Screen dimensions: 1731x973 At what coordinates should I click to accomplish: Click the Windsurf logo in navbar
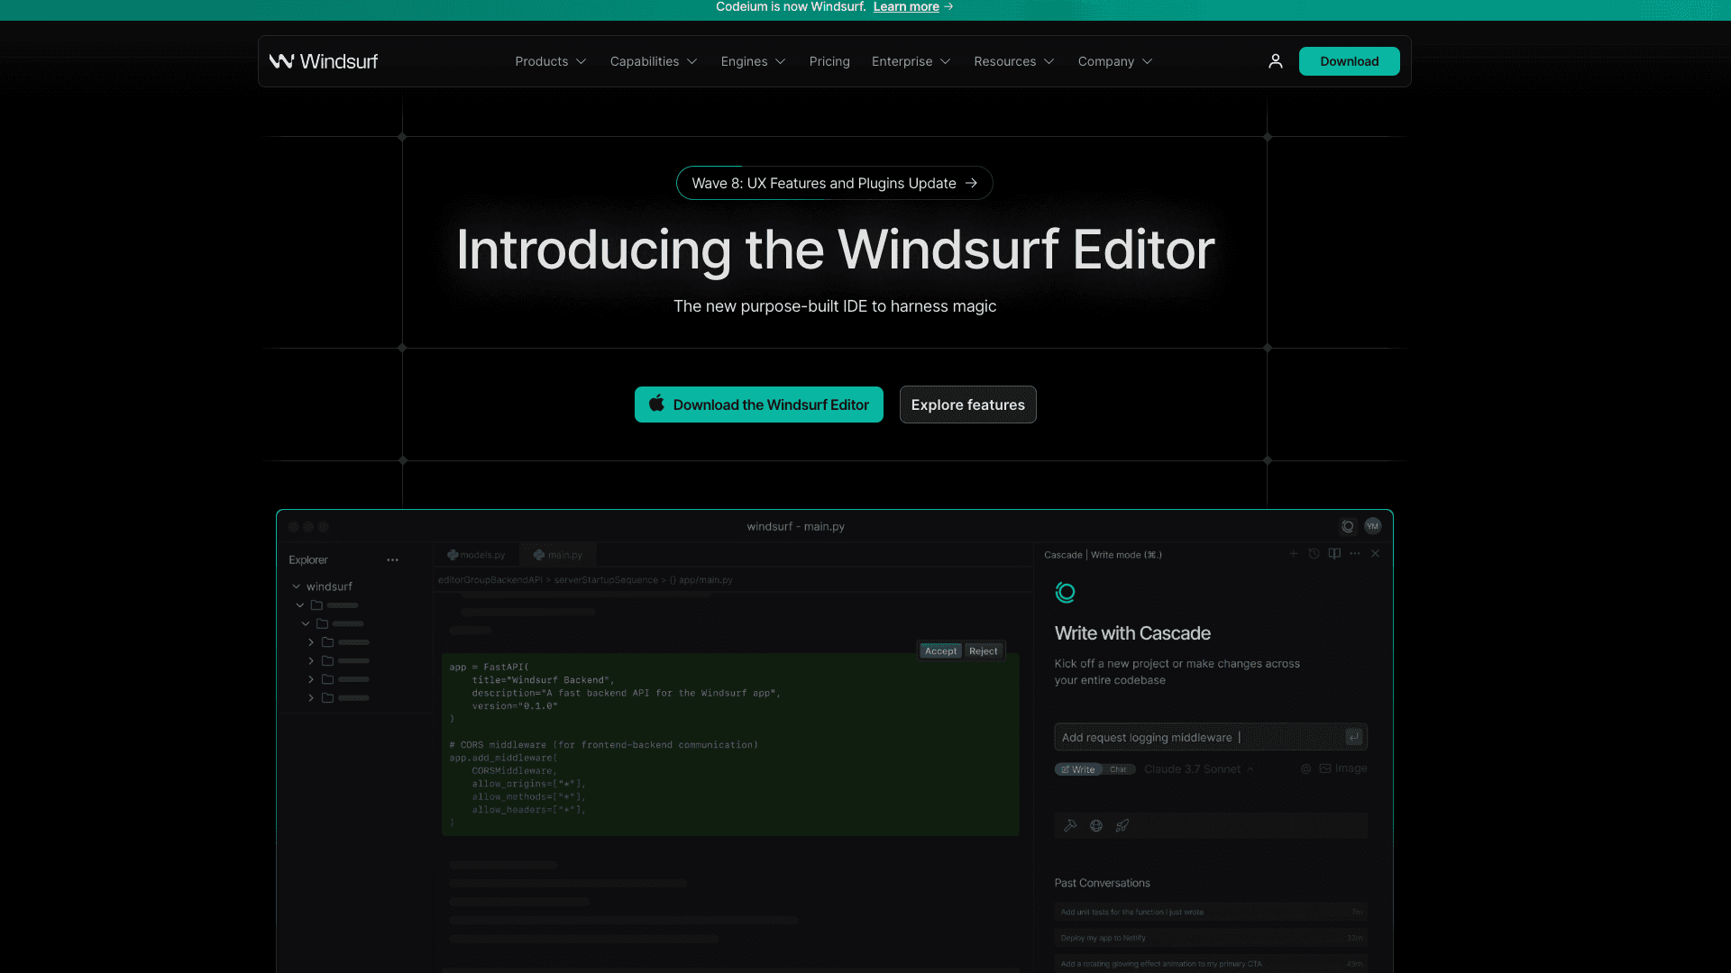[x=324, y=61]
